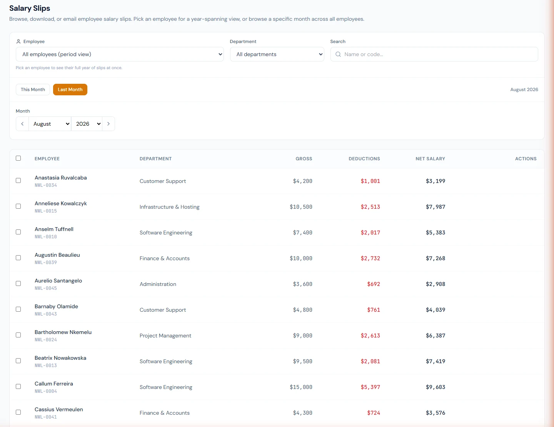Click the GROSS column header
The width and height of the screenshot is (554, 427).
pos(304,159)
